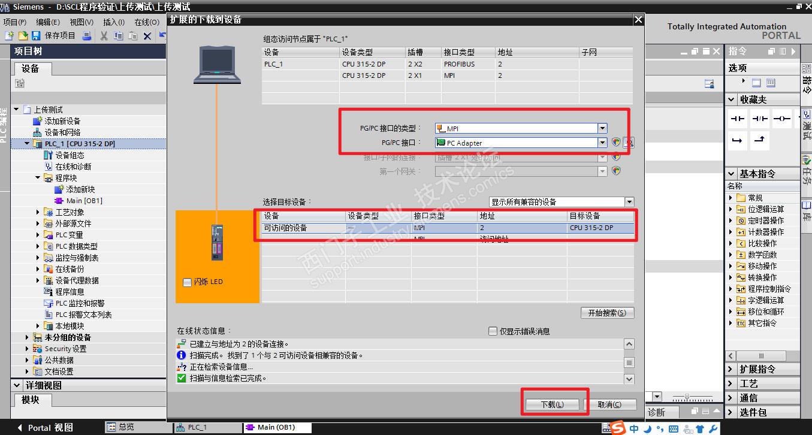The width and height of the screenshot is (812, 435).
Task: Collapse the 收藏夹 section
Action: click(x=732, y=99)
